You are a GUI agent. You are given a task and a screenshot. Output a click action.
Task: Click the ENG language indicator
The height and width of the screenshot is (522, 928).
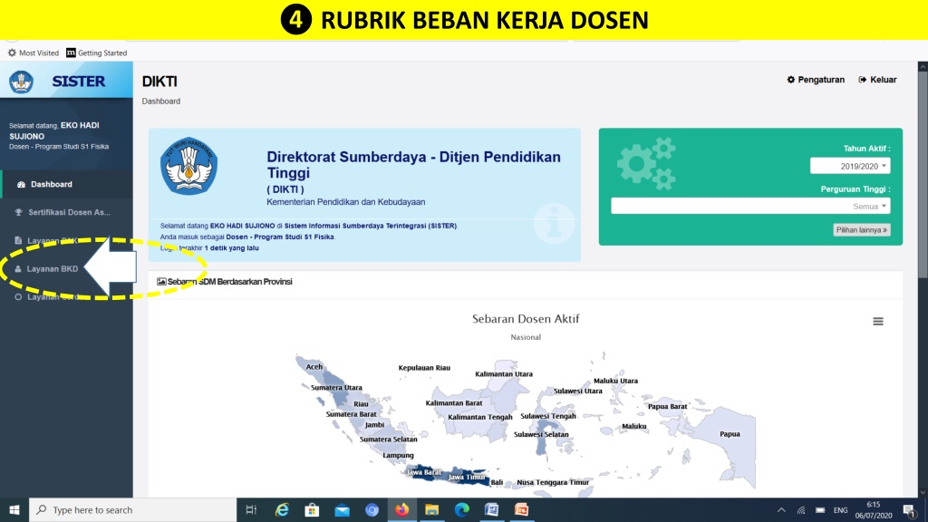pos(840,510)
